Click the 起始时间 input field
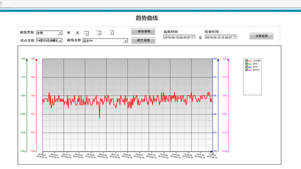Image resolution: width=301 pixels, height=169 pixels. tap(177, 37)
